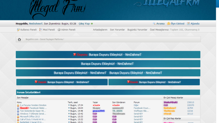Open NmDahmeT in the top posters list
The image size is (219, 123).
170,108
